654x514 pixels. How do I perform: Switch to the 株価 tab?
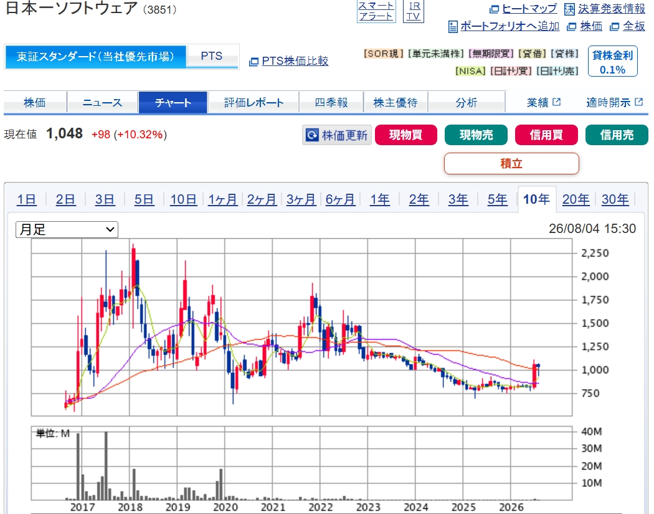pos(35,102)
